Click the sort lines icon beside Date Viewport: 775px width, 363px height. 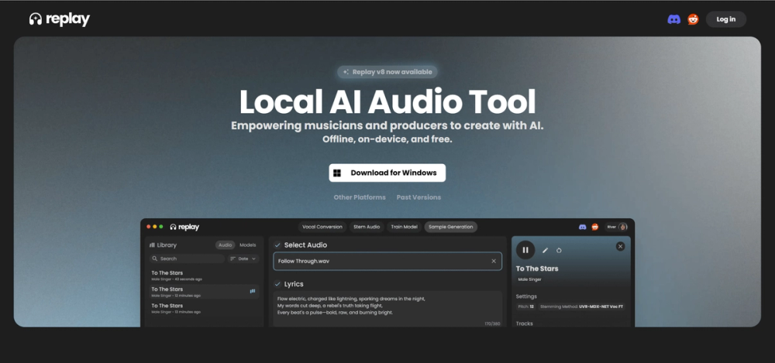233,259
